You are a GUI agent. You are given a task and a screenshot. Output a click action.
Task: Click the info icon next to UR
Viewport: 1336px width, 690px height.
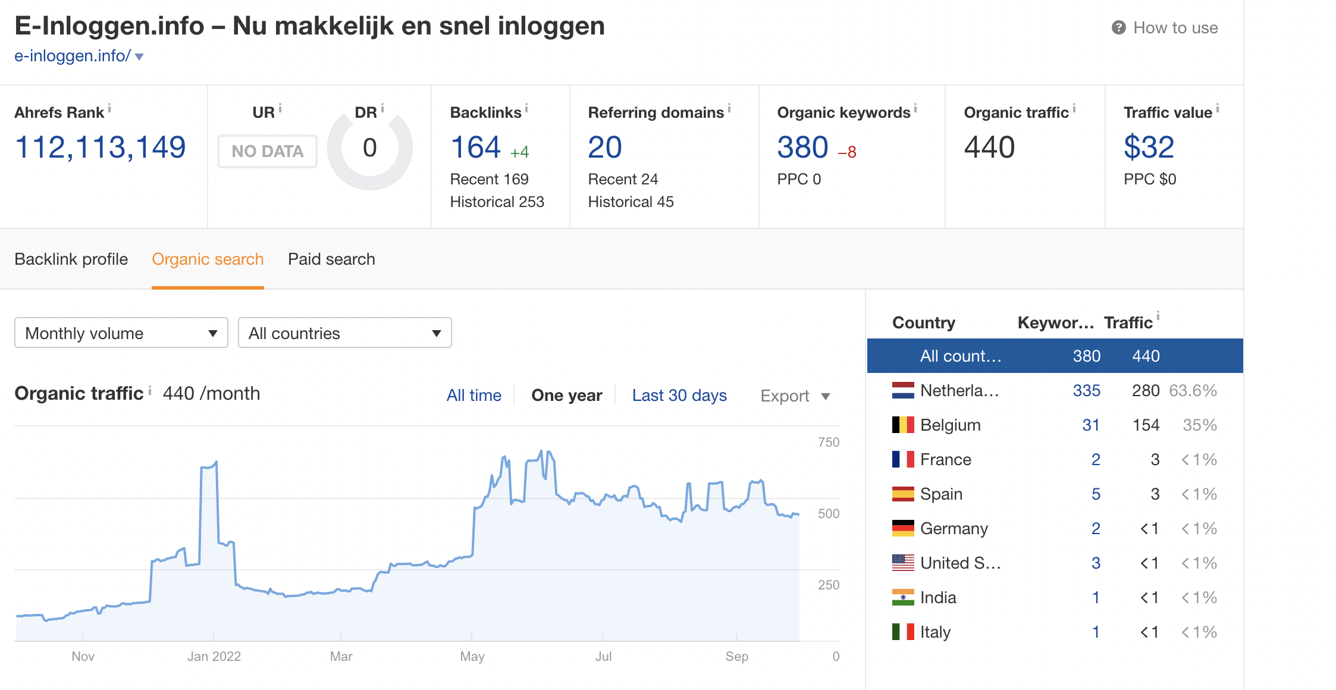280,108
